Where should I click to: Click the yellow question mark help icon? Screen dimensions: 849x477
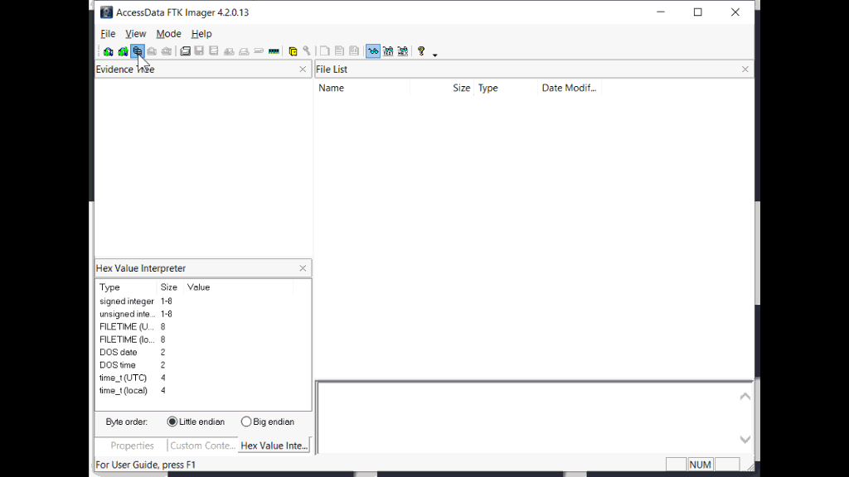[x=421, y=51]
